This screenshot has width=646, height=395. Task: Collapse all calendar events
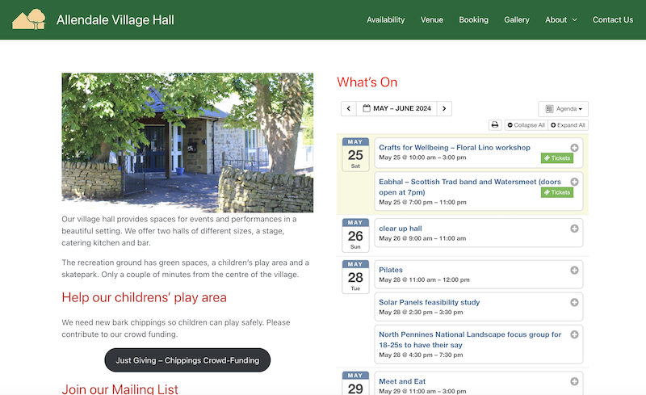click(526, 125)
